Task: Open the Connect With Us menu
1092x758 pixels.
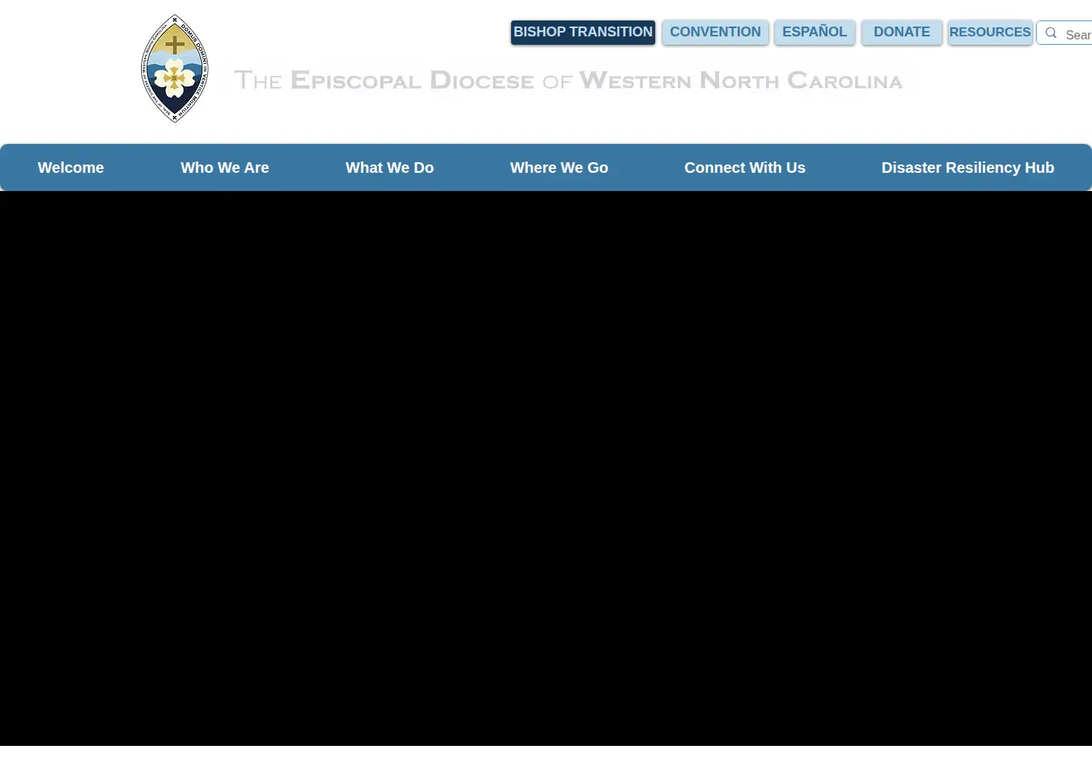Action: (745, 168)
